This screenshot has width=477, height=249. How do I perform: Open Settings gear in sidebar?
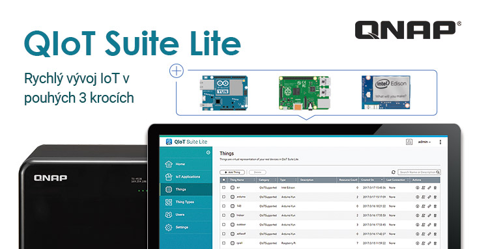pos(186,227)
